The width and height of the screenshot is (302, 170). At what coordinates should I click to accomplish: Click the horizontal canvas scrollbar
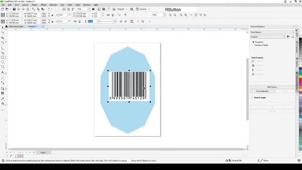pyautogui.click(x=127, y=149)
